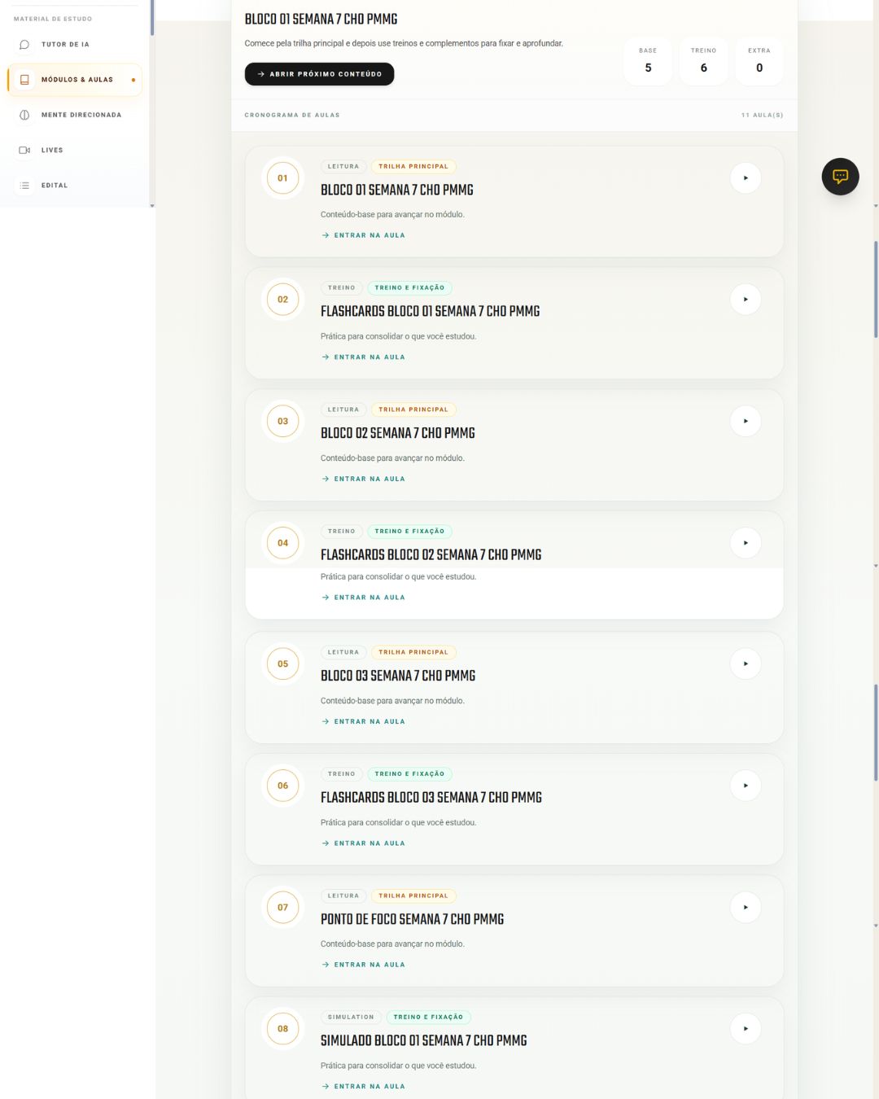
Task: Click title Bloco 02 Semana 7 CHO PMMG in list
Action: 397,433
